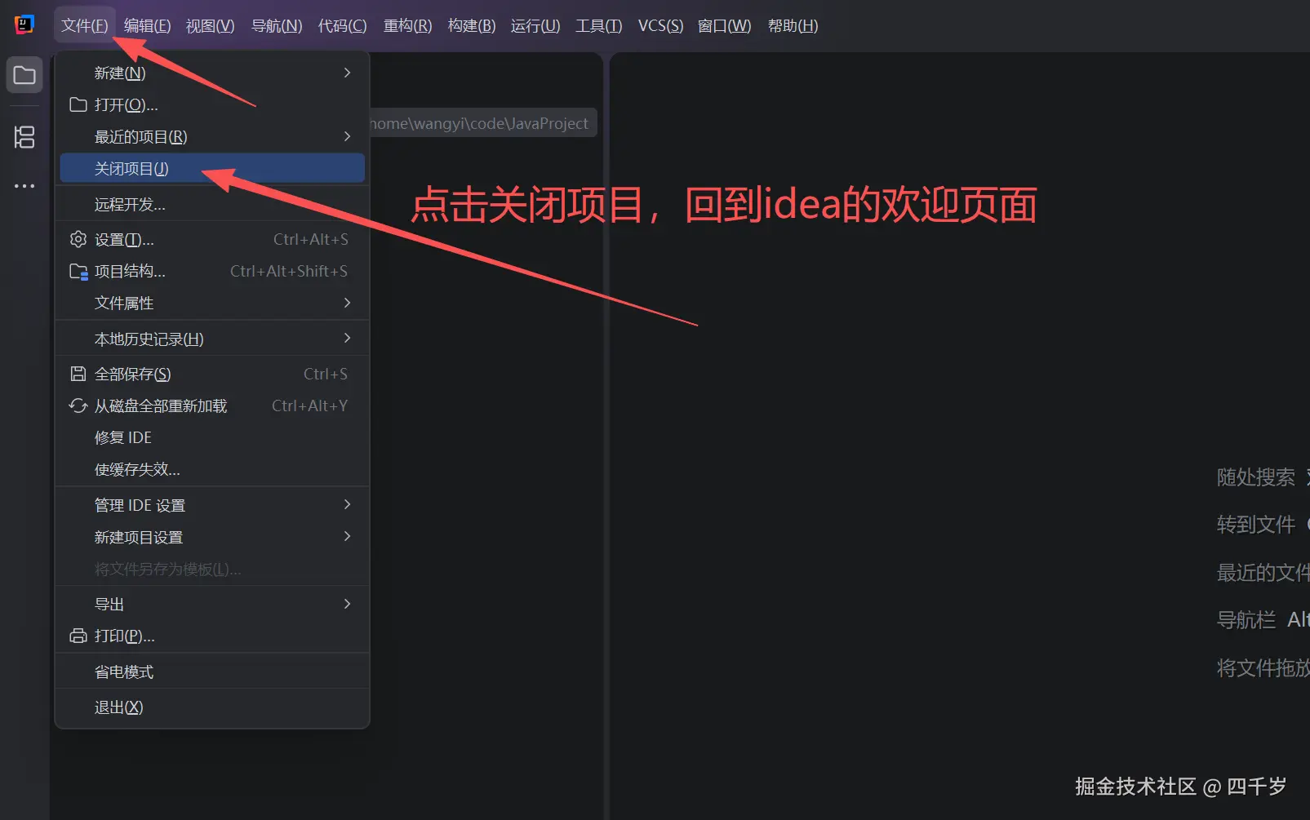Open the 帮助(H) menu
Image resolution: width=1310 pixels, height=820 pixels.
point(792,25)
